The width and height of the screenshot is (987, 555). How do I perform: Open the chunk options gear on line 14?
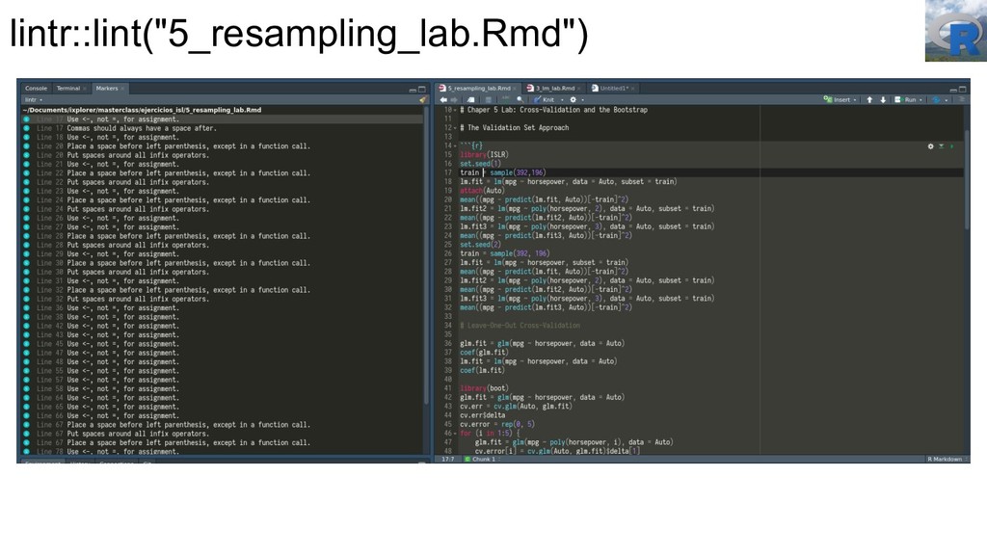click(930, 146)
